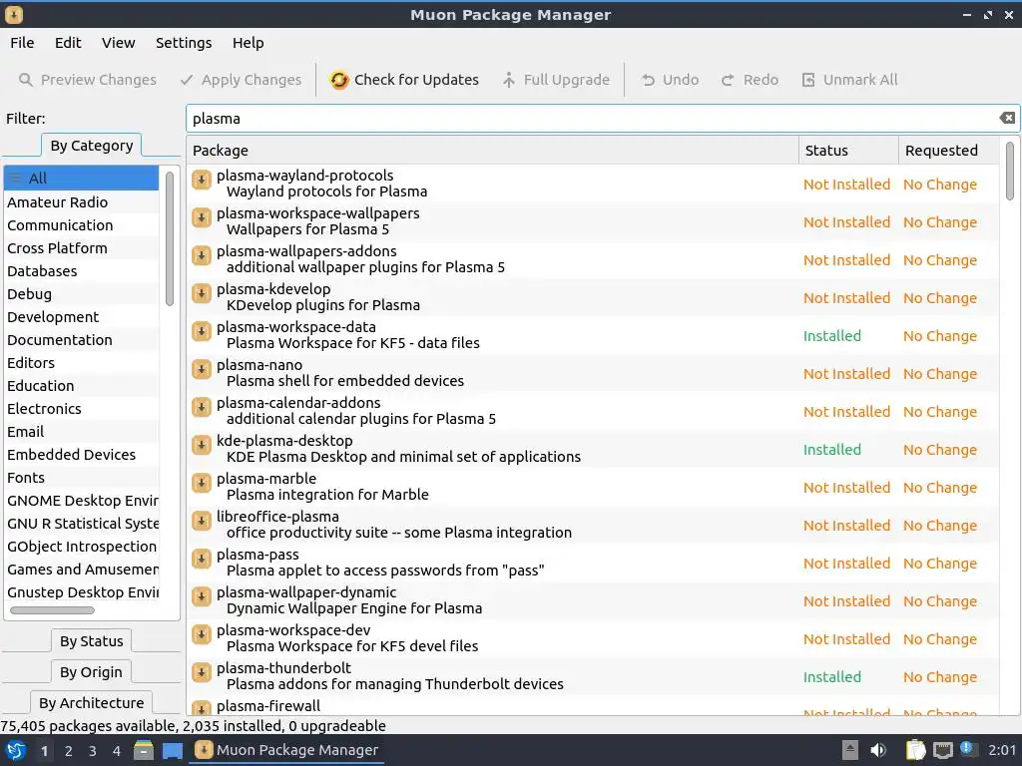Image resolution: width=1022 pixels, height=766 pixels.
Task: Select the Communication category
Action: click(82, 225)
